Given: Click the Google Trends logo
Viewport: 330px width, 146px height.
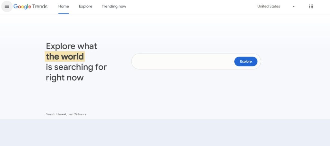Looking at the screenshot, I should [x=31, y=6].
